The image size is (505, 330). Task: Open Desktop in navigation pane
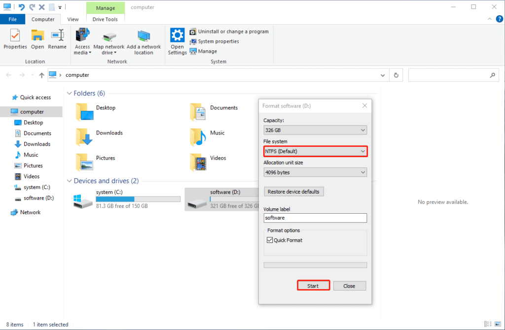pyautogui.click(x=29, y=123)
